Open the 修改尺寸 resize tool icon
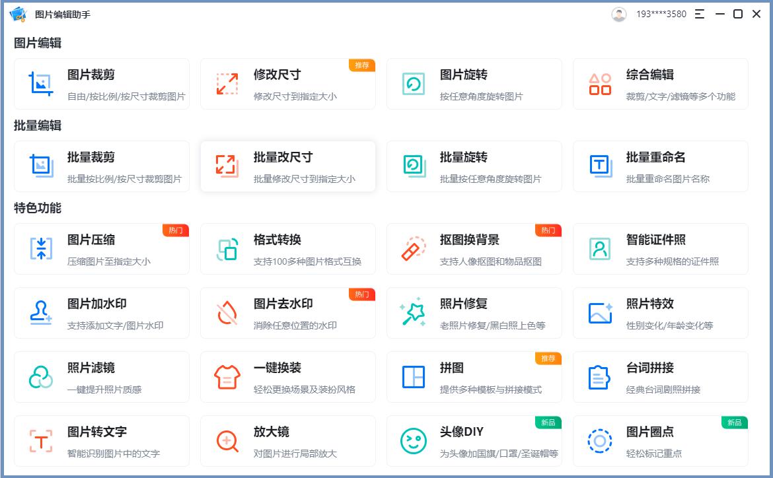 tap(227, 83)
